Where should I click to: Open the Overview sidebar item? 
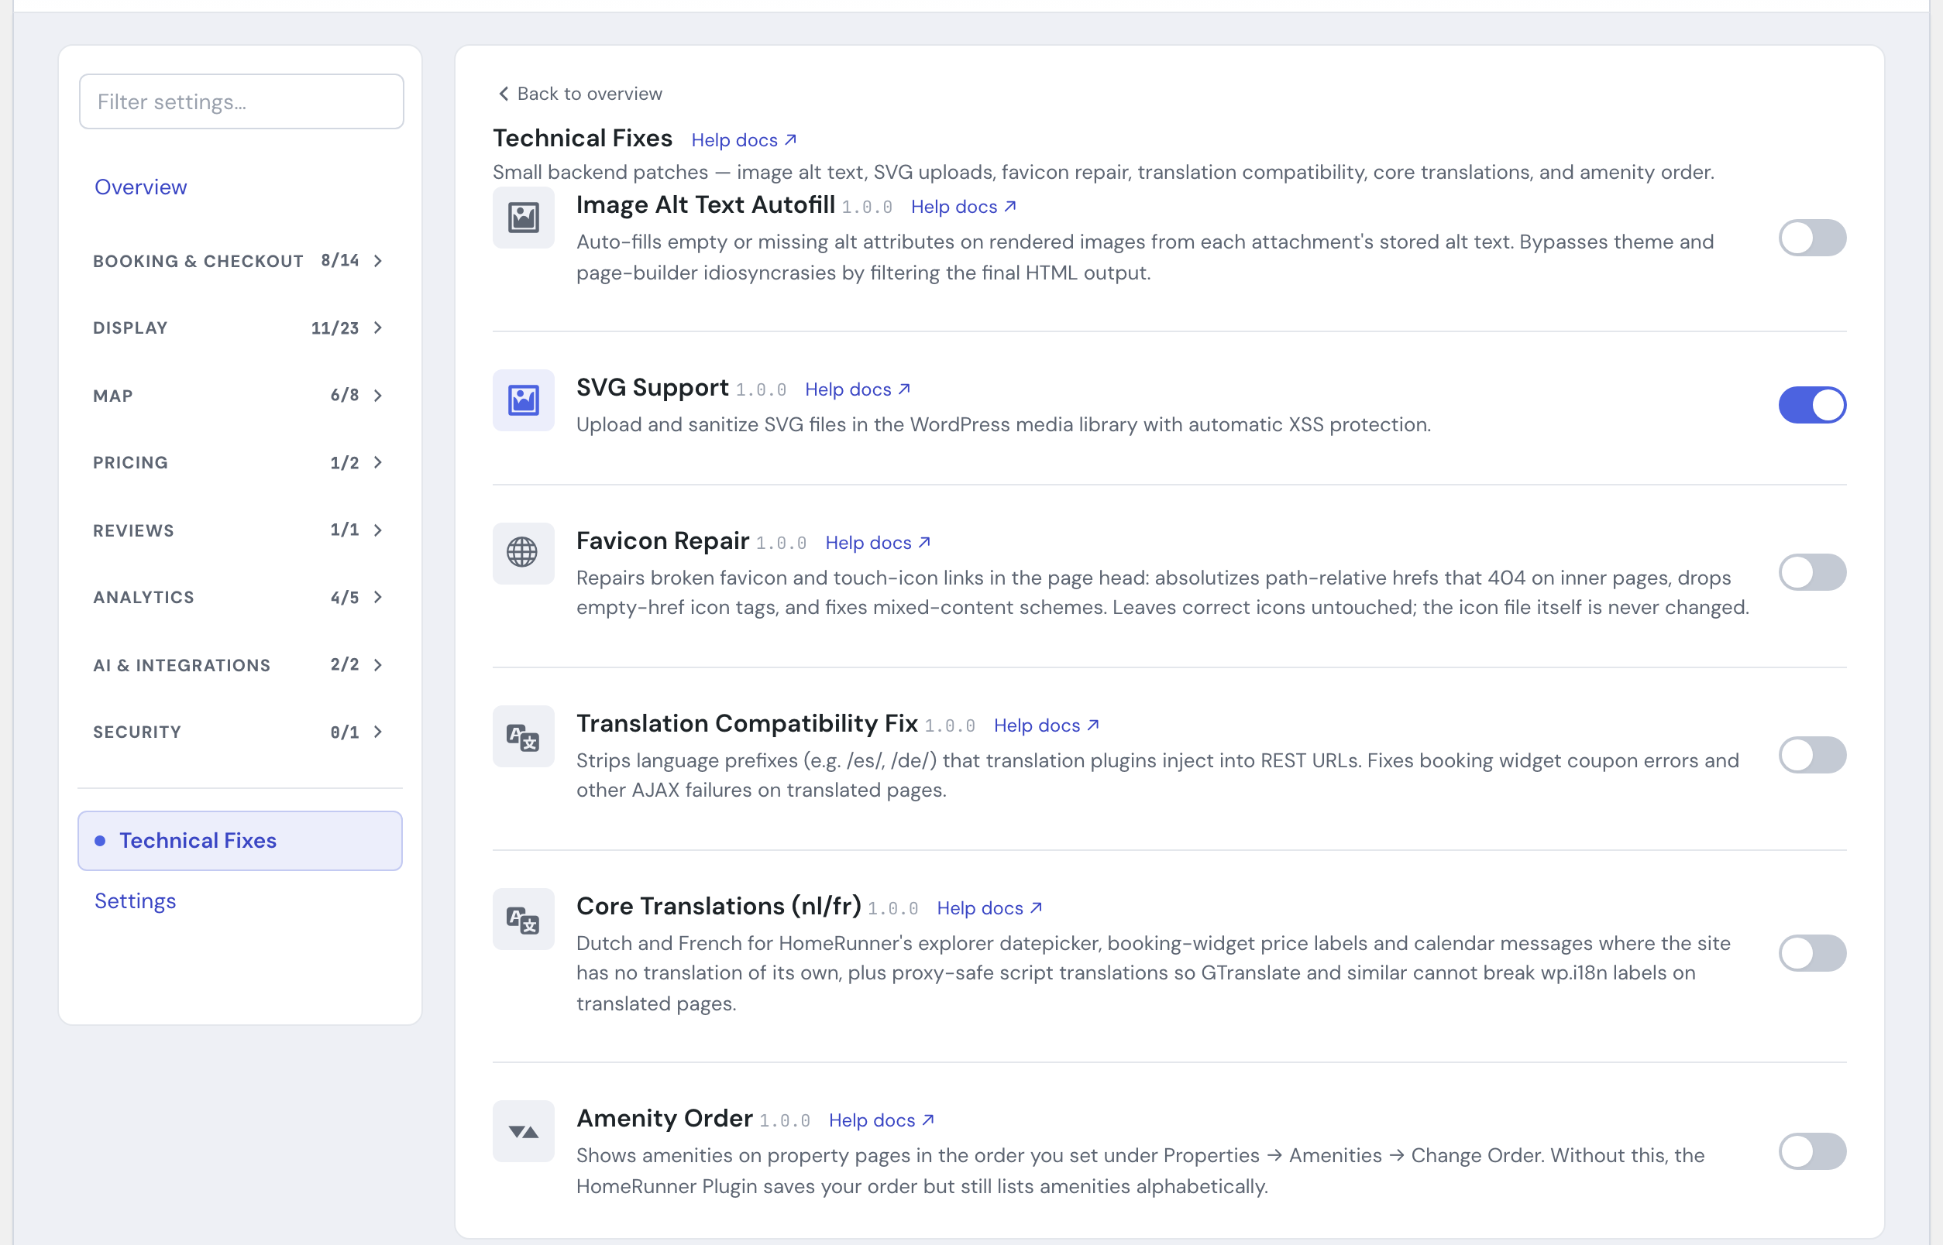coord(141,187)
